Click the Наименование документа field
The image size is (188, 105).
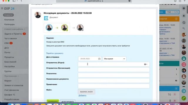point(114,80)
